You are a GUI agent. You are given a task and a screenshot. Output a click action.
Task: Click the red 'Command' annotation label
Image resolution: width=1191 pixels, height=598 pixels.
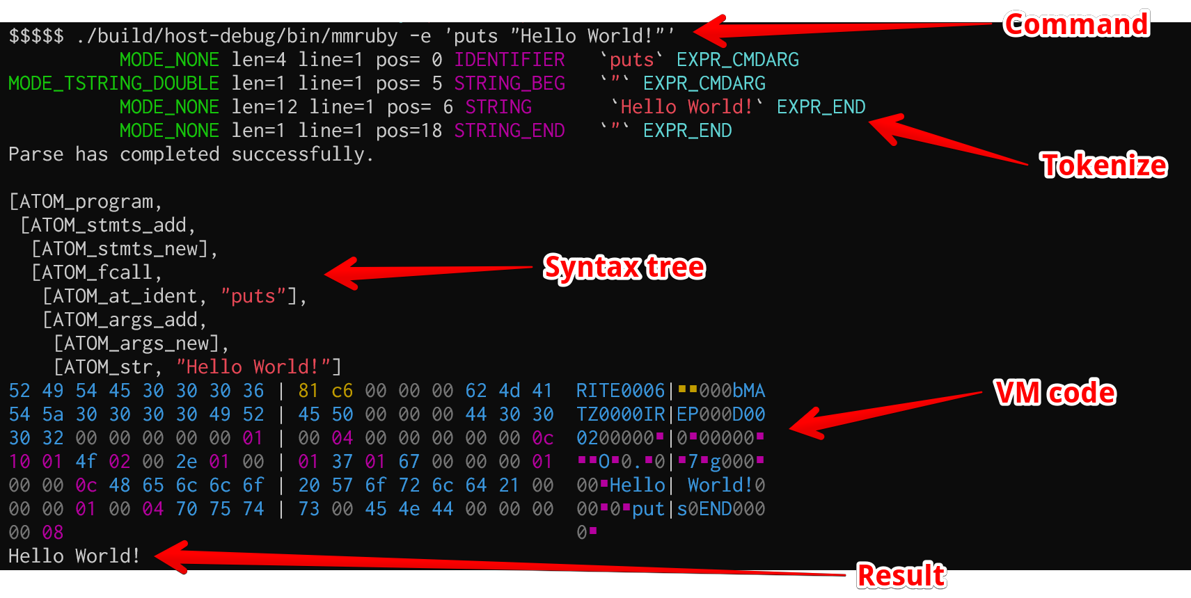[1076, 25]
